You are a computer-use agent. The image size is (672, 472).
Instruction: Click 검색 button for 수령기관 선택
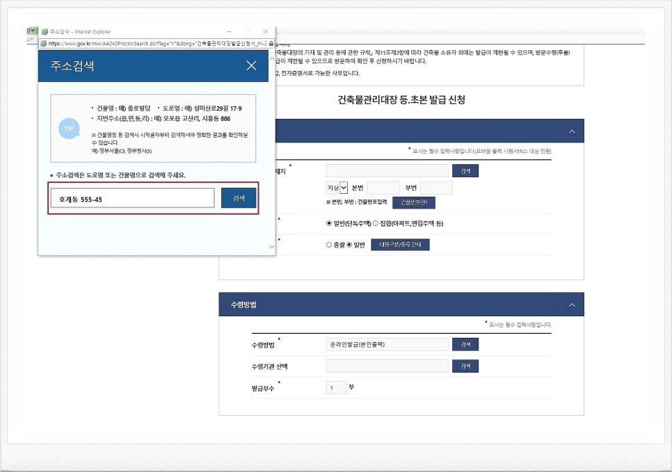(x=465, y=366)
